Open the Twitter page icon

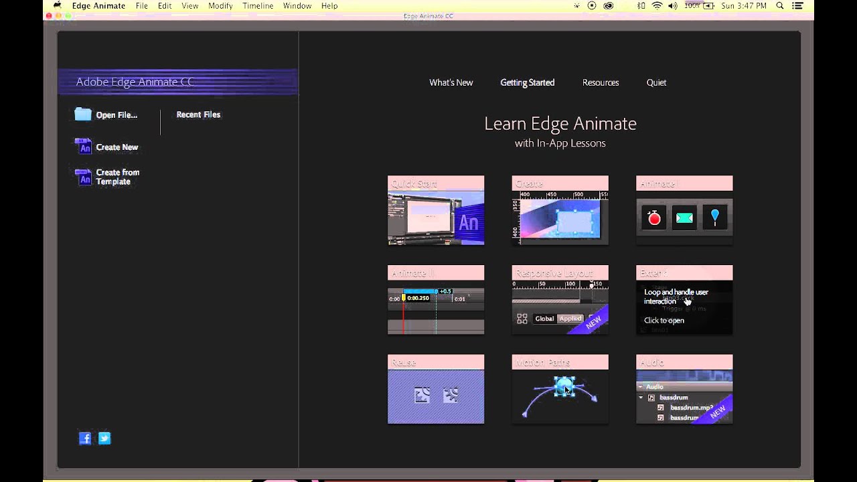point(104,438)
